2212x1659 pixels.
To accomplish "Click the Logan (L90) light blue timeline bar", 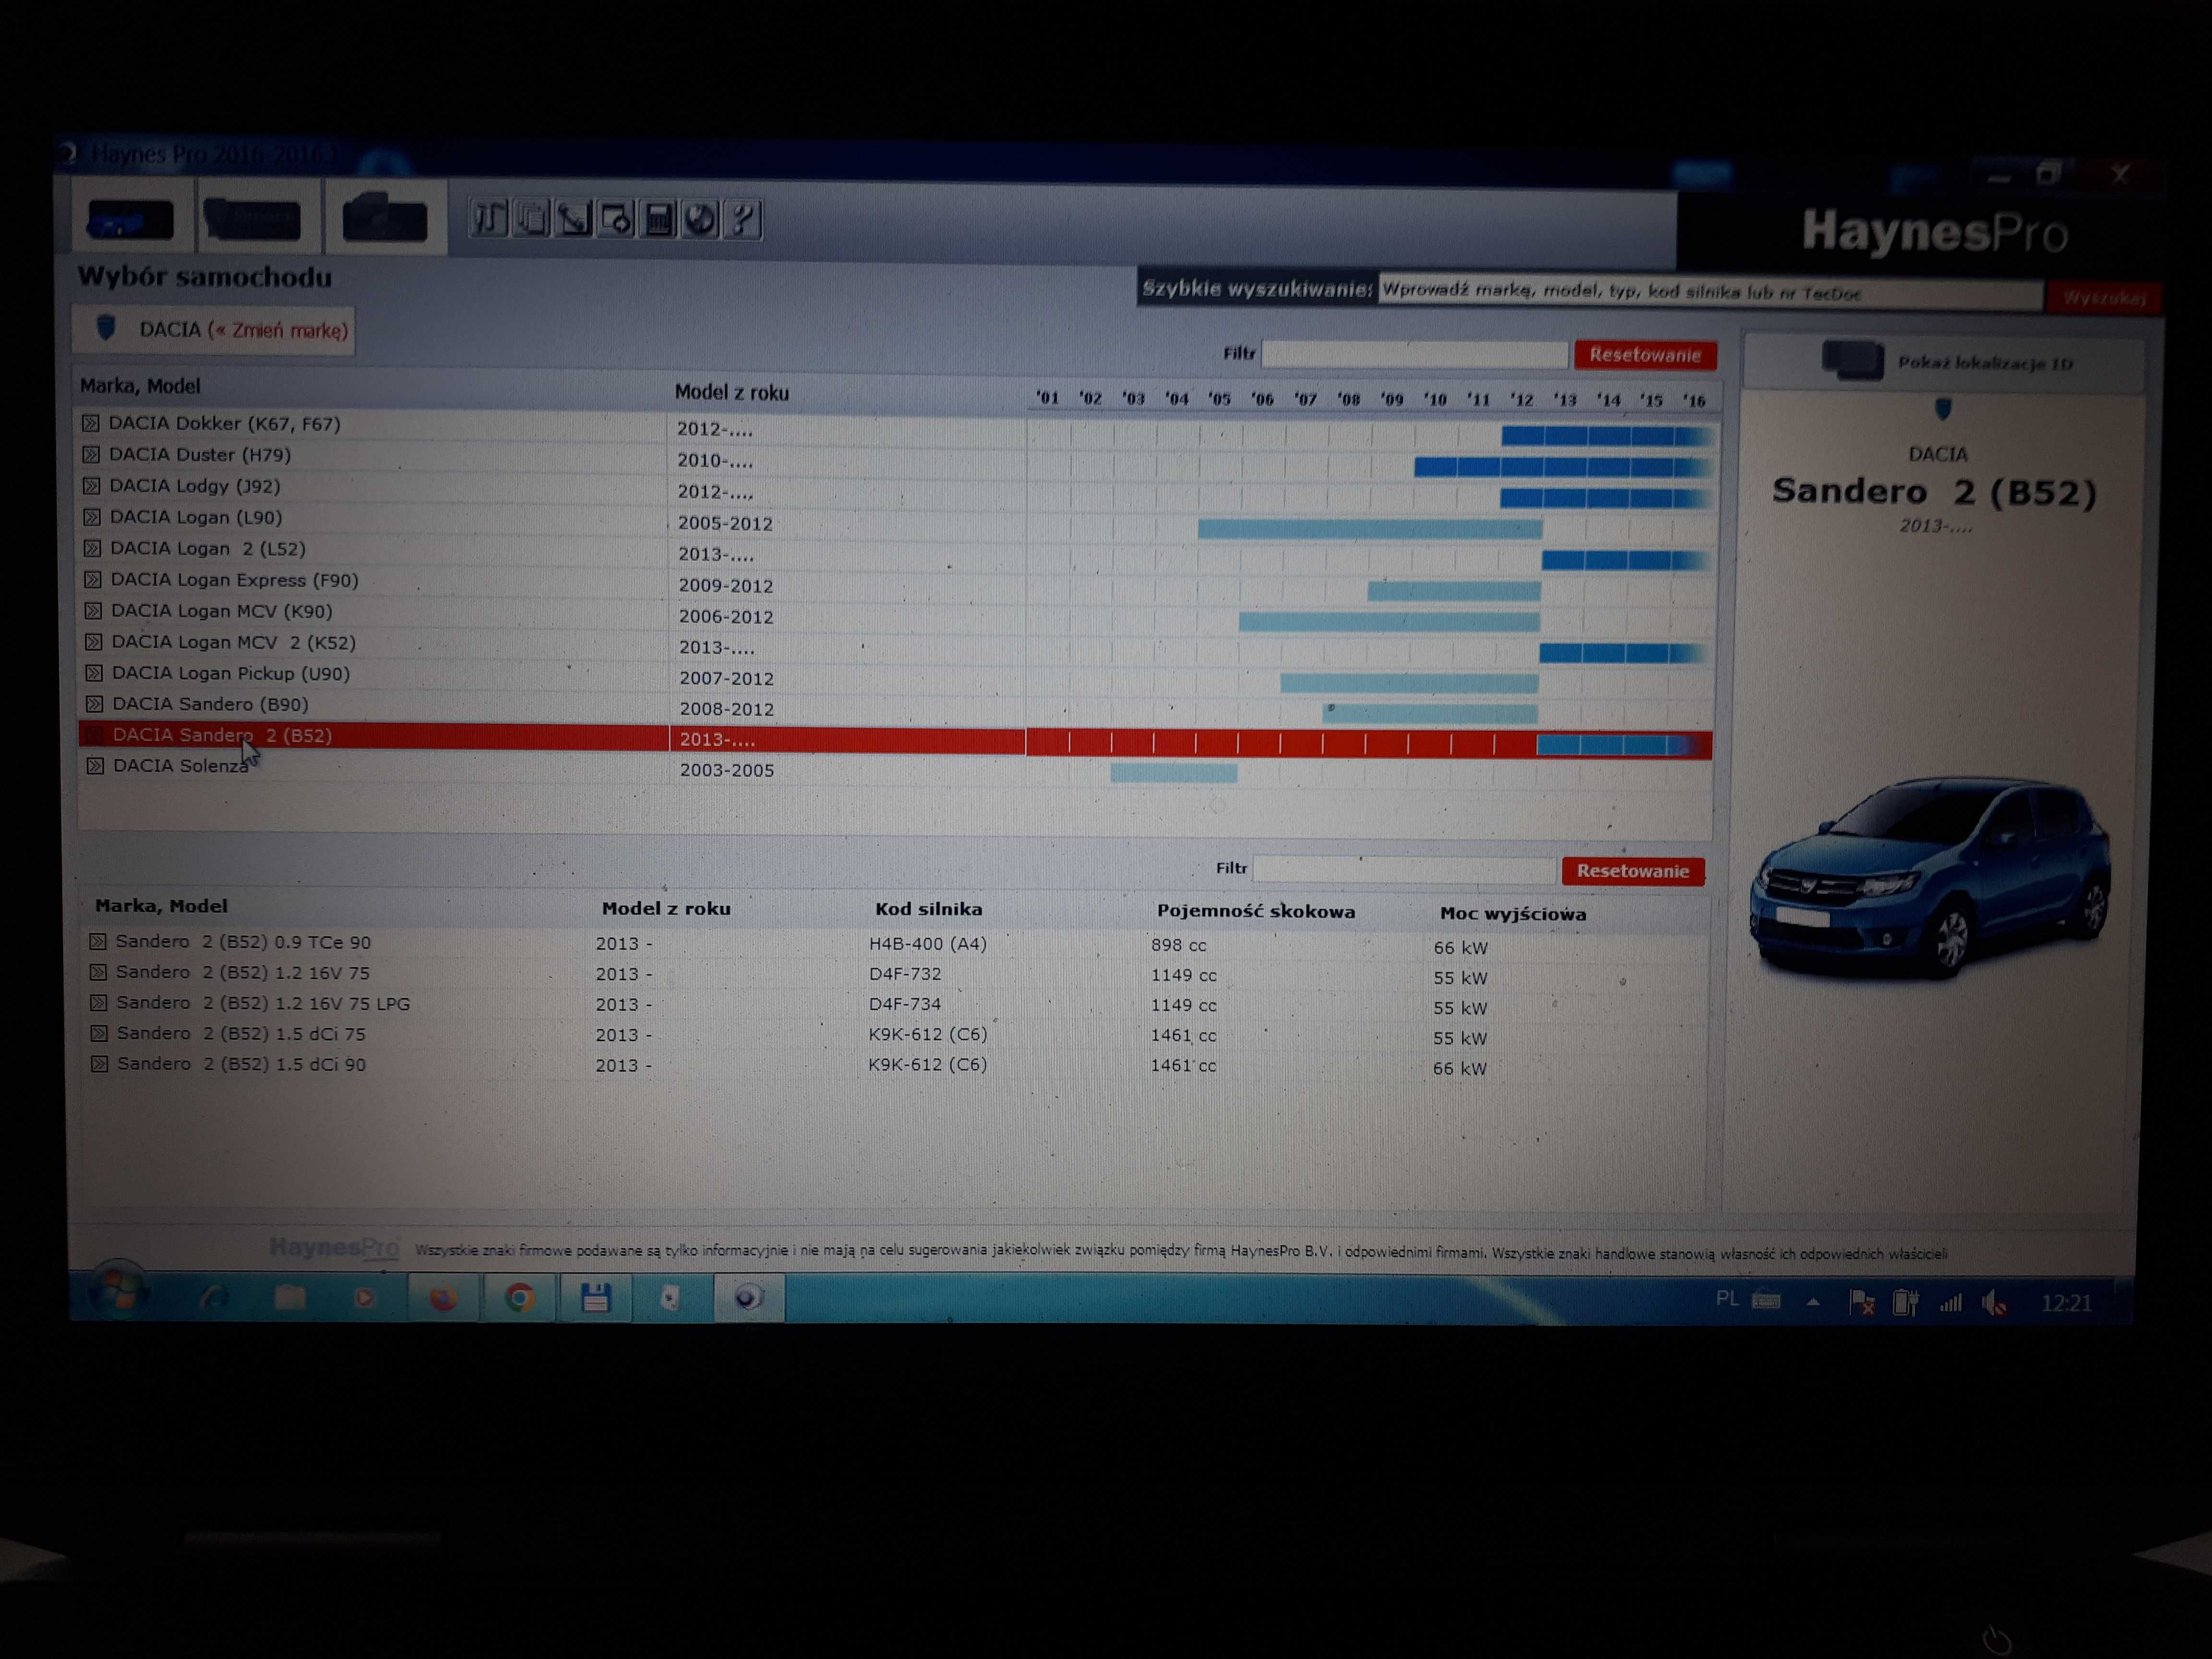I will point(1370,528).
